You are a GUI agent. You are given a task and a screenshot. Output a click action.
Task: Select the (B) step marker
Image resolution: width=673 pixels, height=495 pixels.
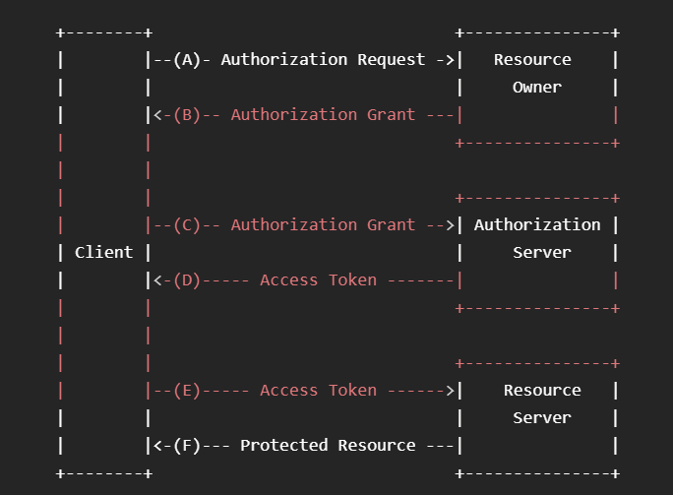coord(186,115)
